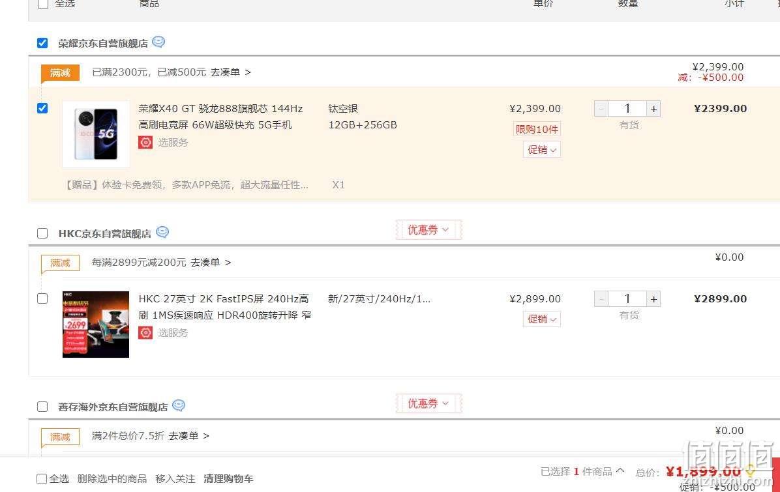Viewport: 780px width, 492px height.
Task: Decrease quantity of 荣耀X40 GT with minus
Action: [601, 109]
